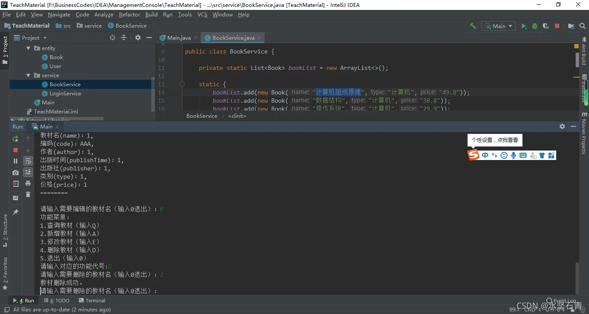Click the Exit icon in Run panel
The width and height of the screenshot is (589, 314).
click(x=16, y=184)
